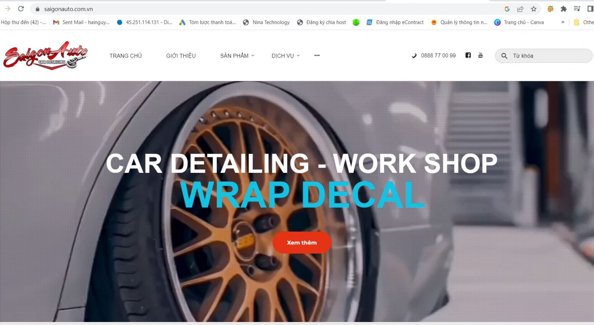Screen dimensions: 594x325
Task: Expand the SẢN PHẨM dropdown menu
Action: click(x=237, y=56)
